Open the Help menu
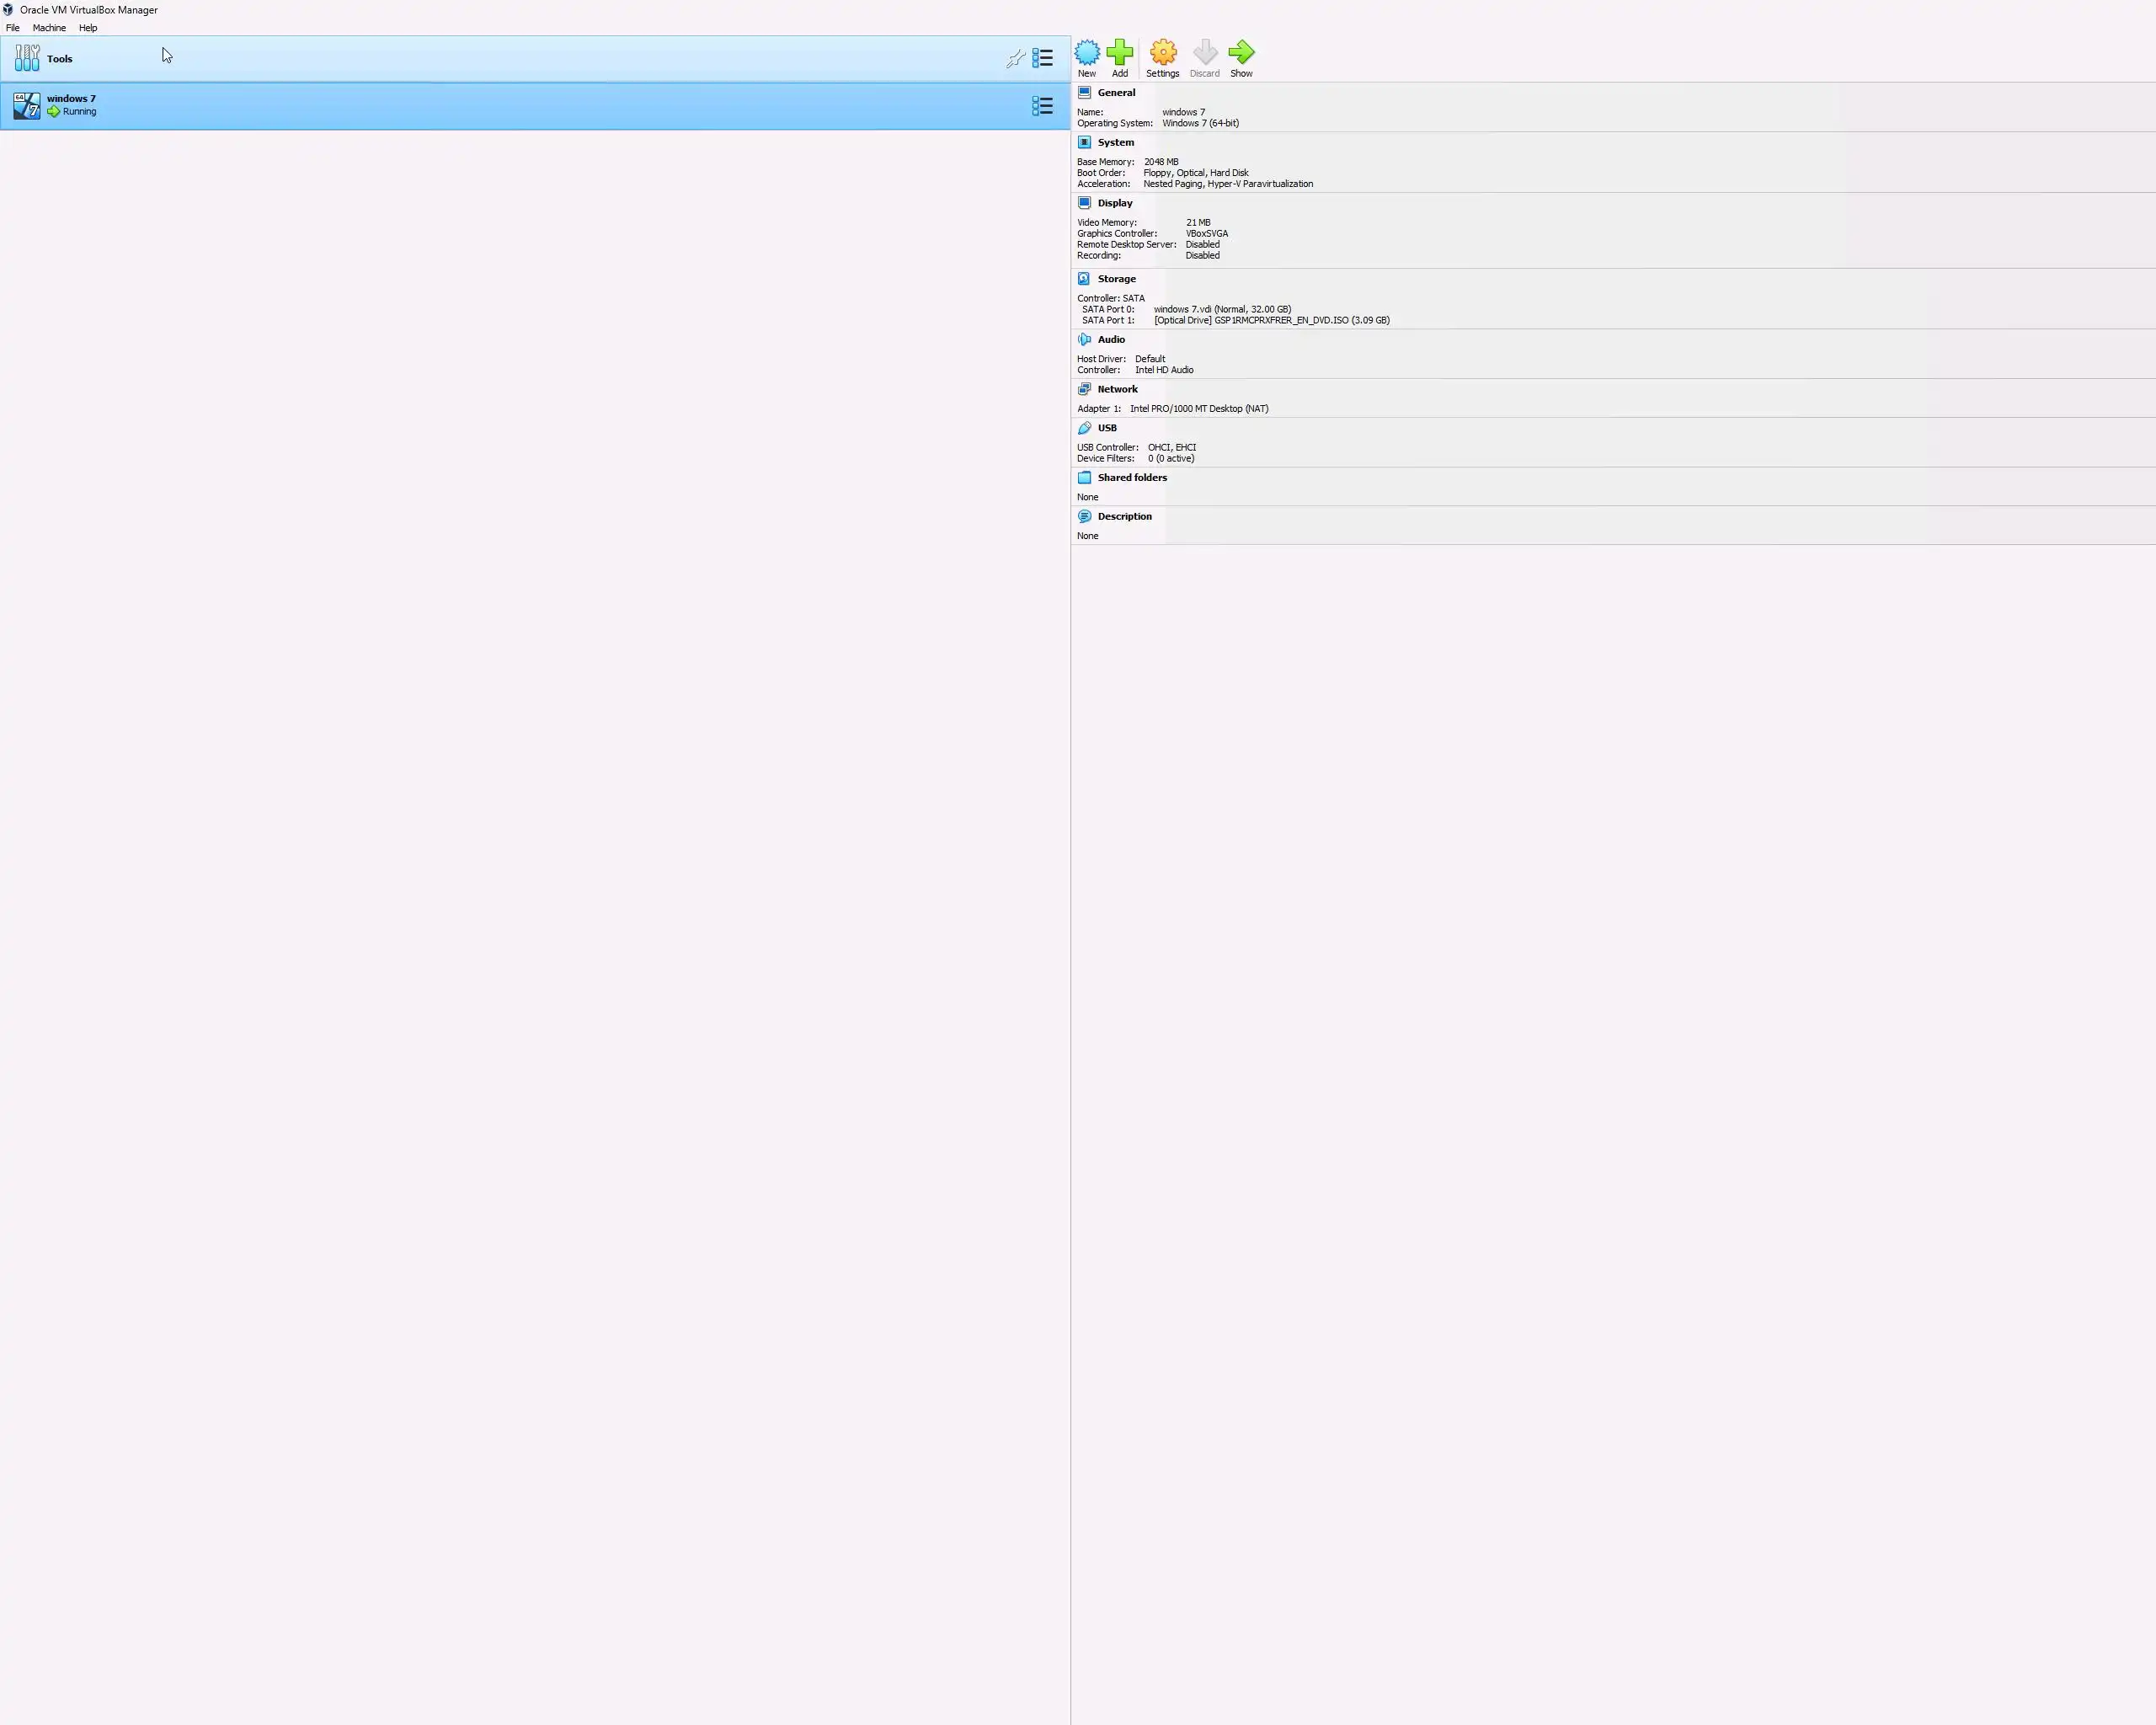Screen dimensions: 2156x1725 pos(88,28)
